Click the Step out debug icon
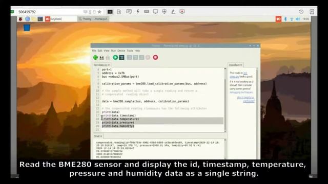 point(141,57)
